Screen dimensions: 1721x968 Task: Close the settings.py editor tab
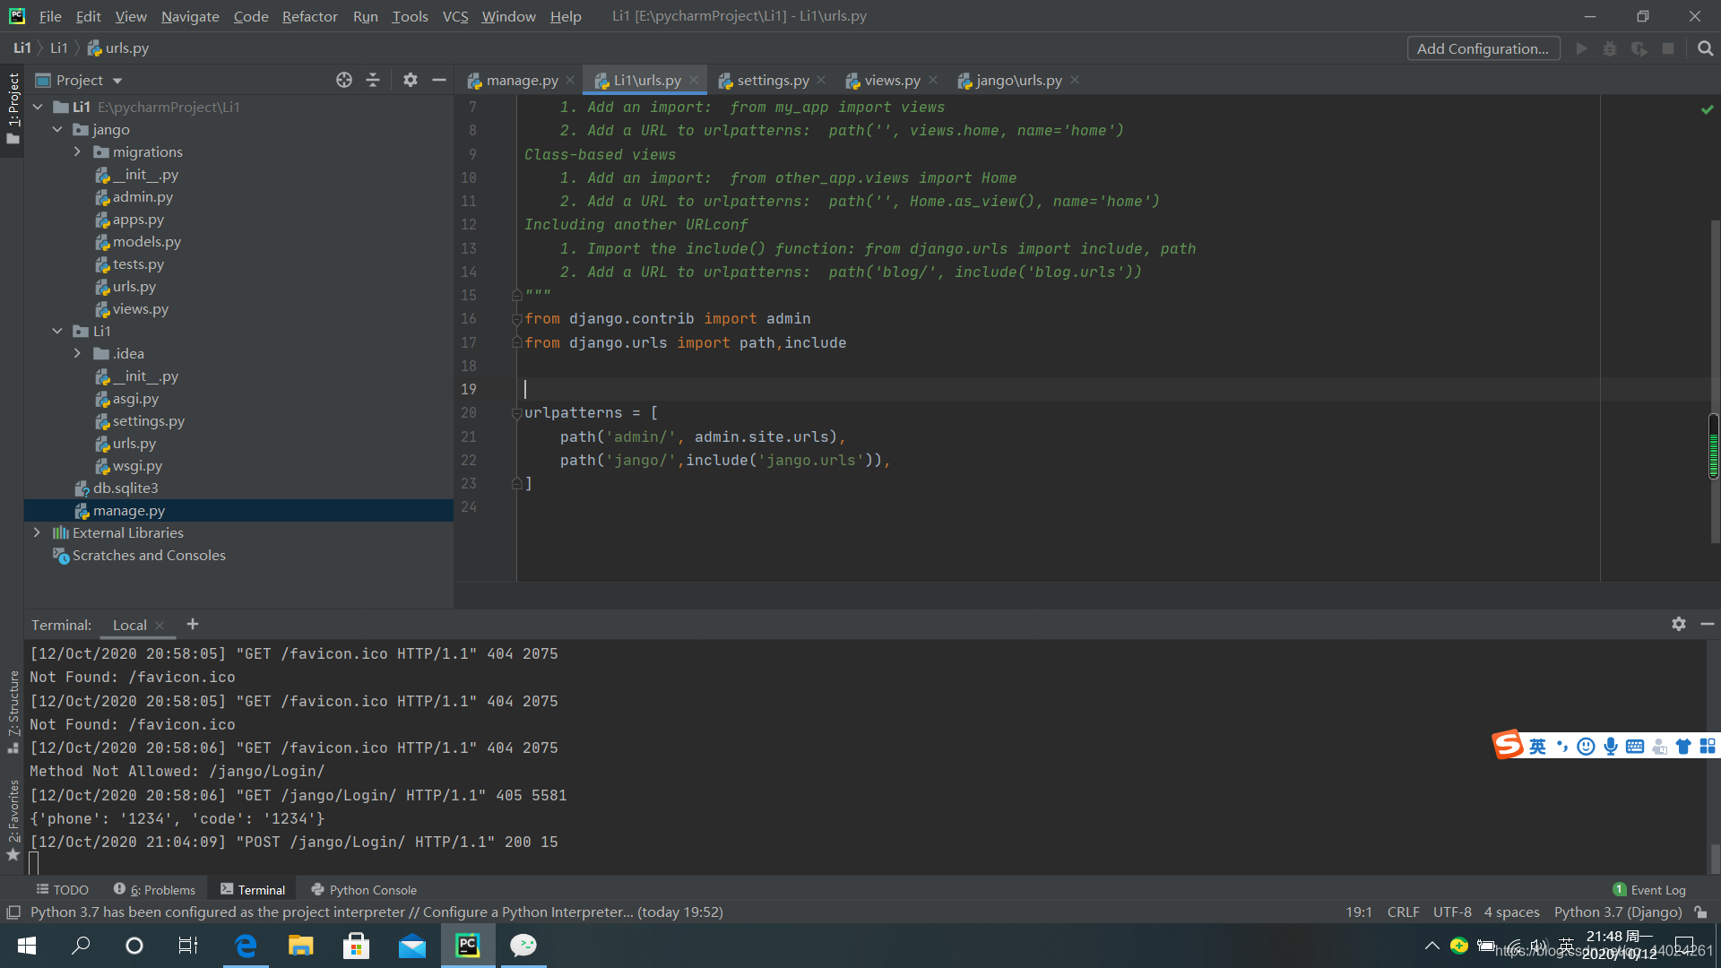pos(821,81)
